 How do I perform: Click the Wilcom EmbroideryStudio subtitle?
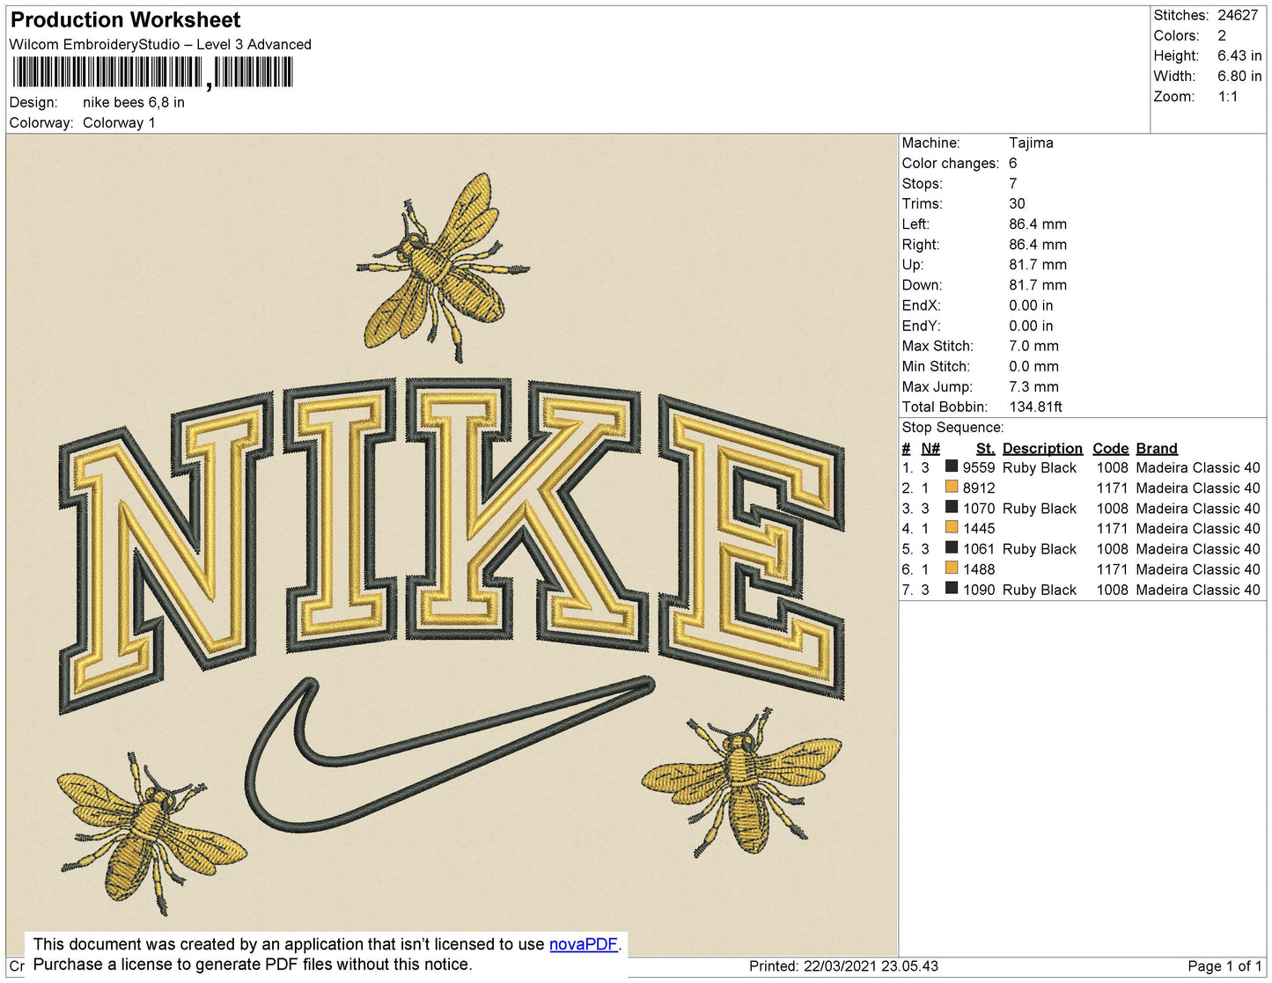[160, 45]
